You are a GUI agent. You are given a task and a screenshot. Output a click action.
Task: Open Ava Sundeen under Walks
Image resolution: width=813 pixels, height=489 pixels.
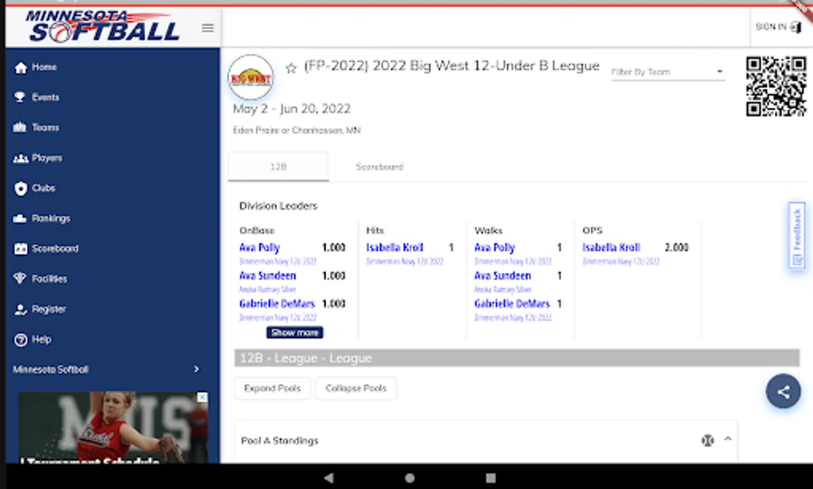[503, 276]
